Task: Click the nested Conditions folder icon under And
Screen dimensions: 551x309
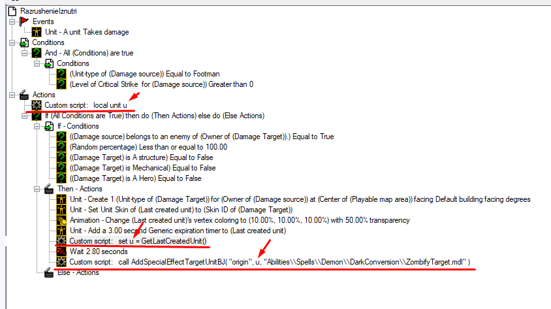Action: click(x=49, y=63)
